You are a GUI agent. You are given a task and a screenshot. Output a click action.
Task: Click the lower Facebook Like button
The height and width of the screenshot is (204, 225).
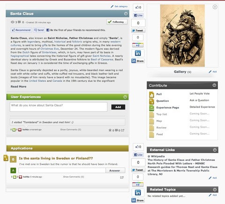tap(138, 155)
